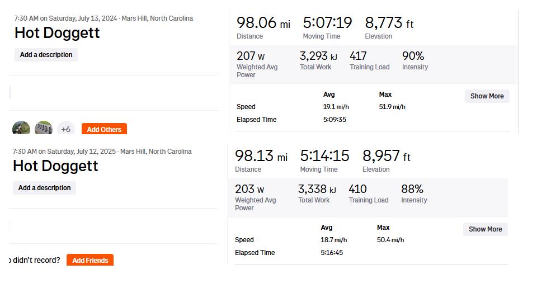Add a description to the 2025 Hot Doggett
This screenshot has width=537, height=302.
[x=44, y=188]
